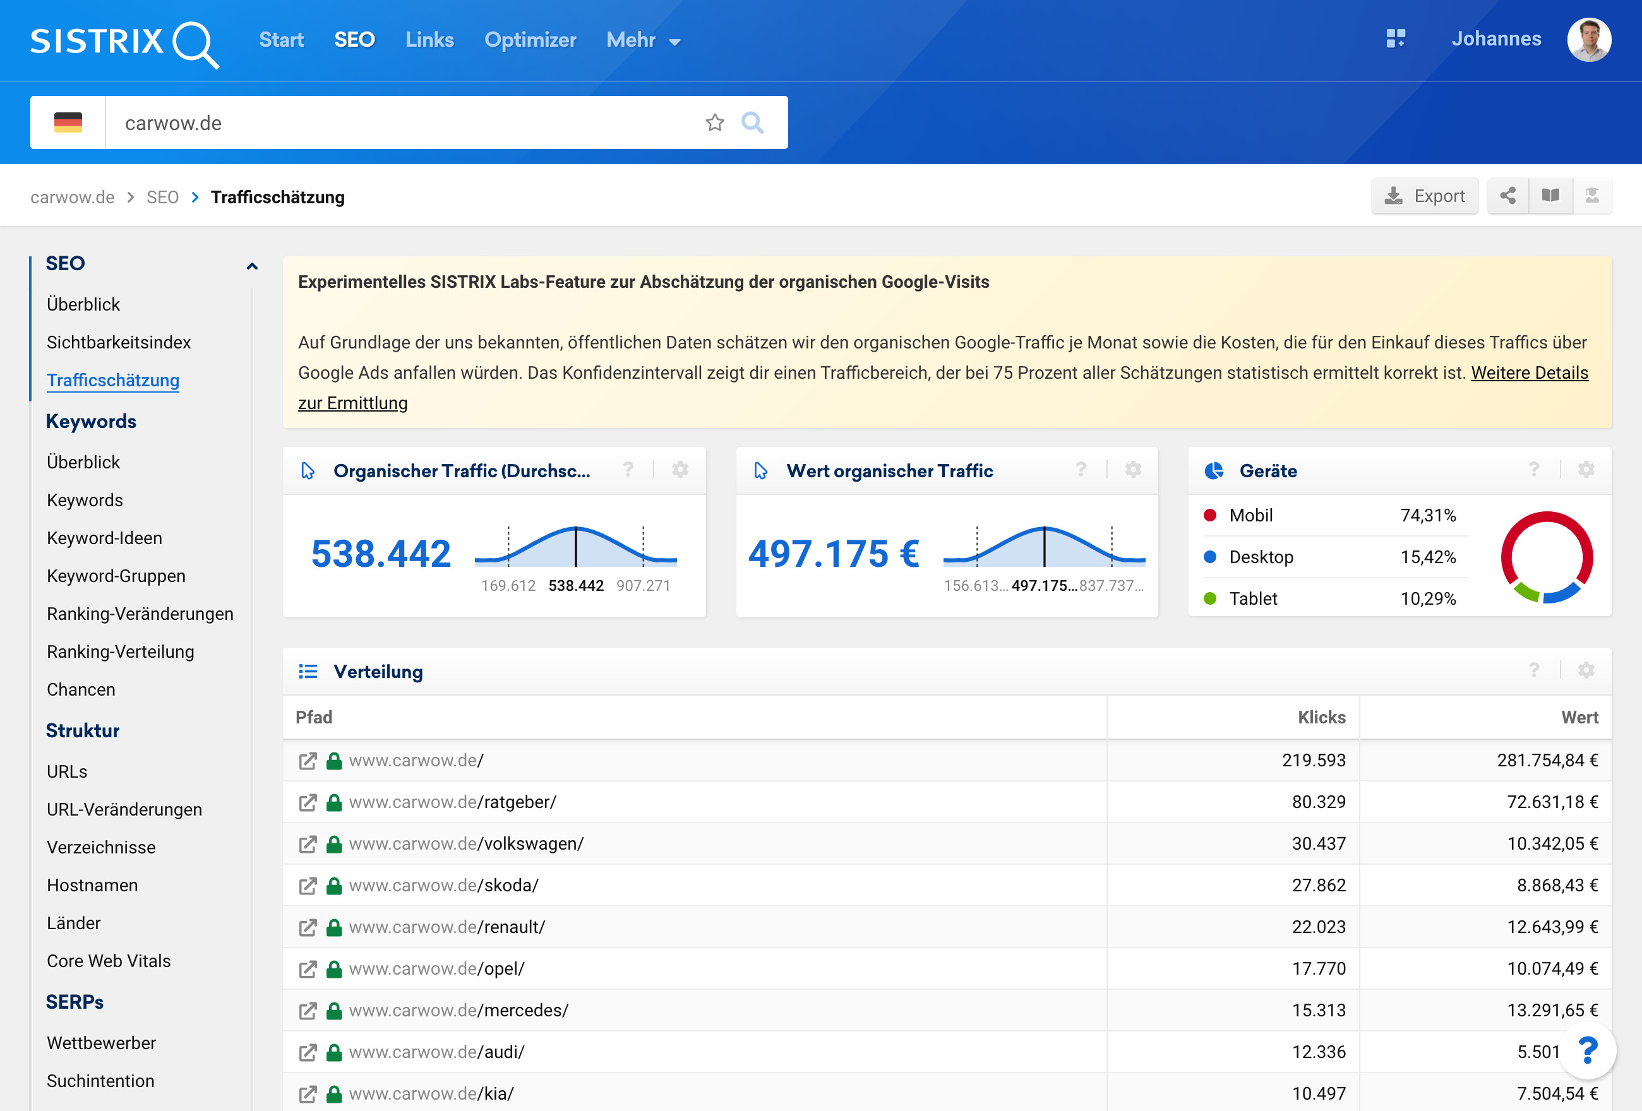Click help question mark in Verteilung header
Screen dimensions: 1642x1111
tap(1534, 671)
